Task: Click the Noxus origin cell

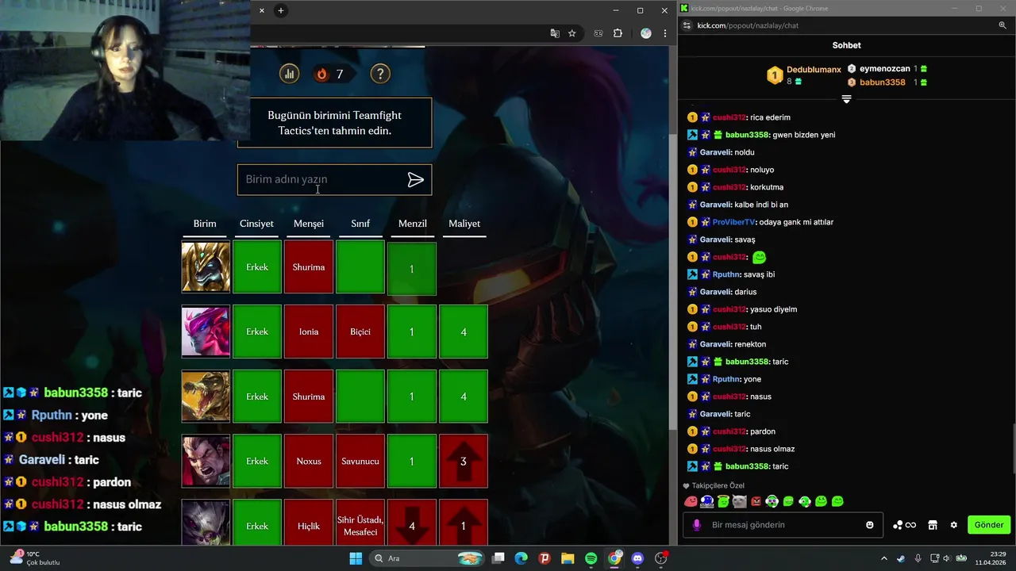Action: pos(309,461)
